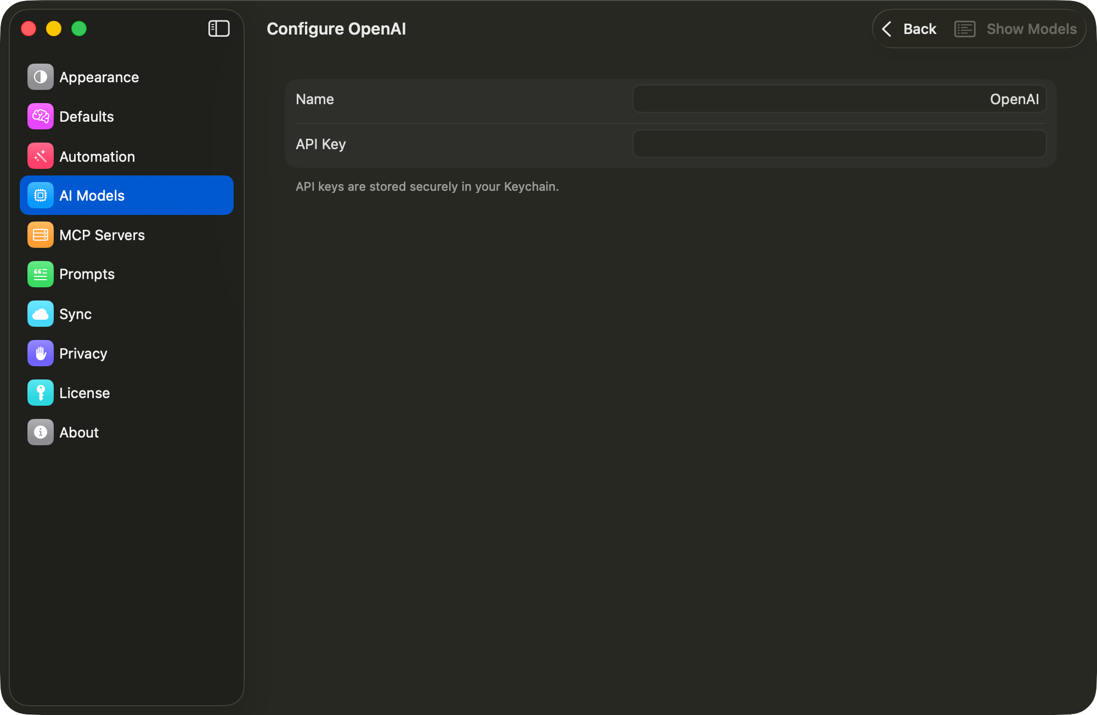
Task: Click the Show Models list icon
Action: [x=965, y=29]
